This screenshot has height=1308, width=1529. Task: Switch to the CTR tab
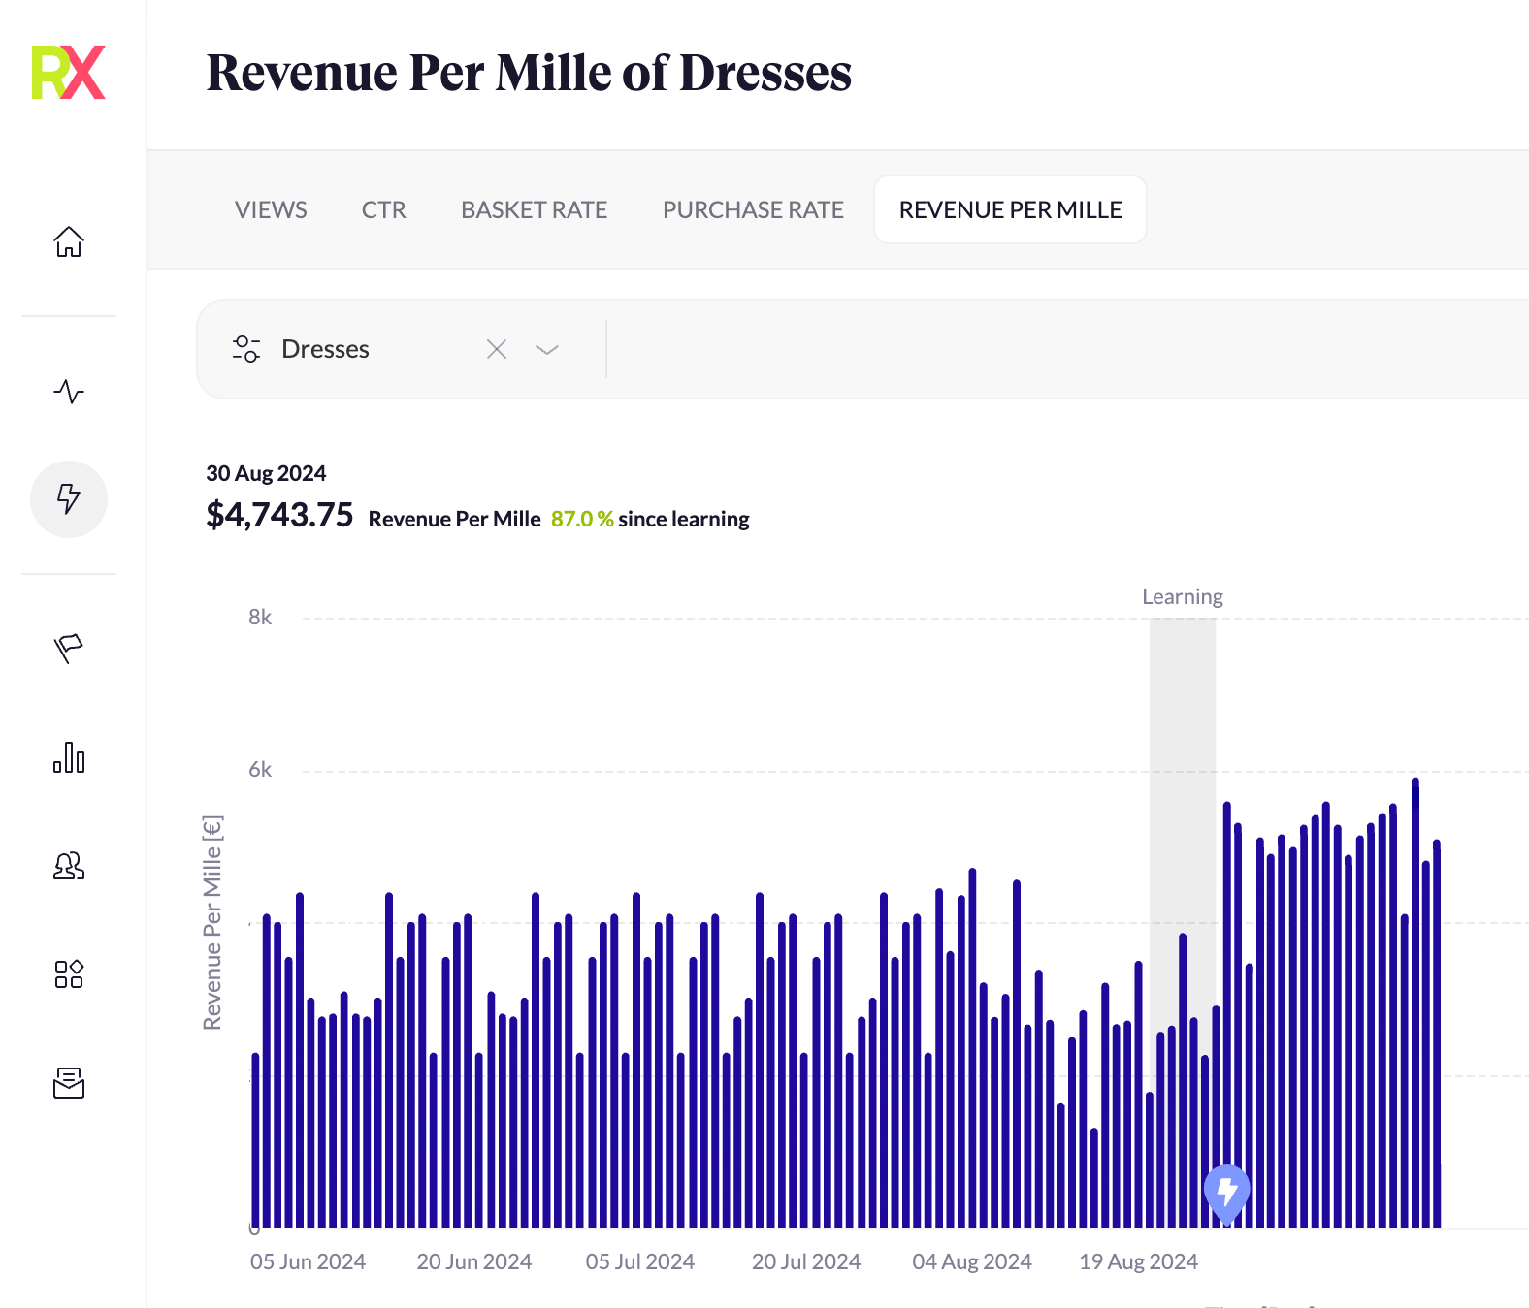click(x=384, y=209)
